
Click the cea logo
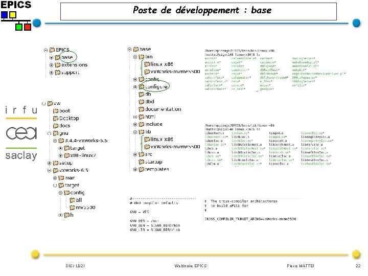point(21,133)
